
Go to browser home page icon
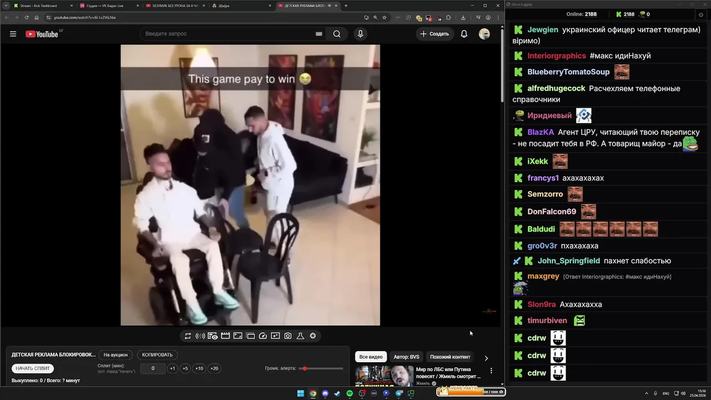pos(37,17)
